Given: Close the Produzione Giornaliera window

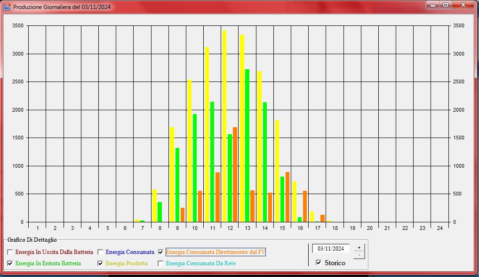Looking at the screenshot, I should point(463,5).
